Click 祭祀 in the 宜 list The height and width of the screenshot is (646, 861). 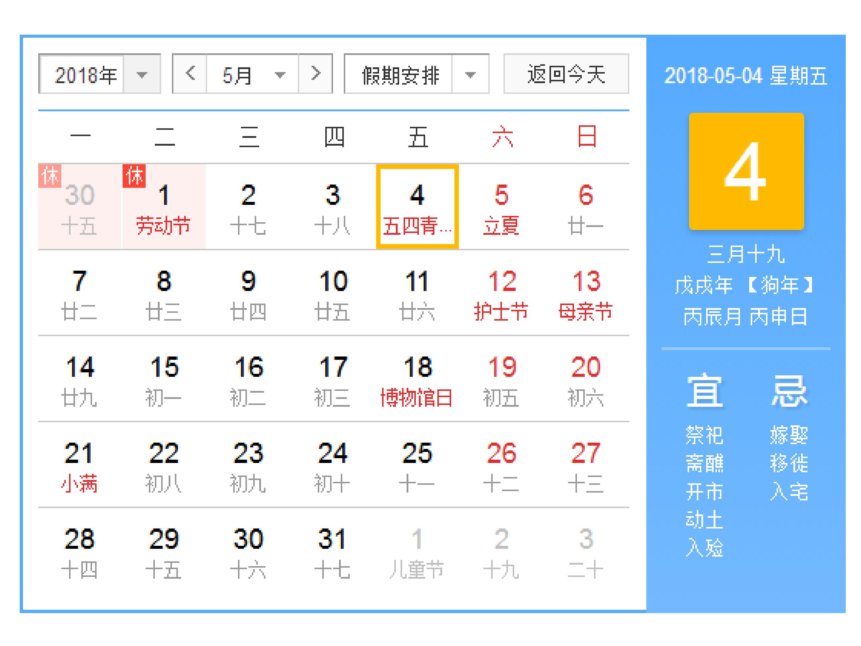[x=704, y=435]
